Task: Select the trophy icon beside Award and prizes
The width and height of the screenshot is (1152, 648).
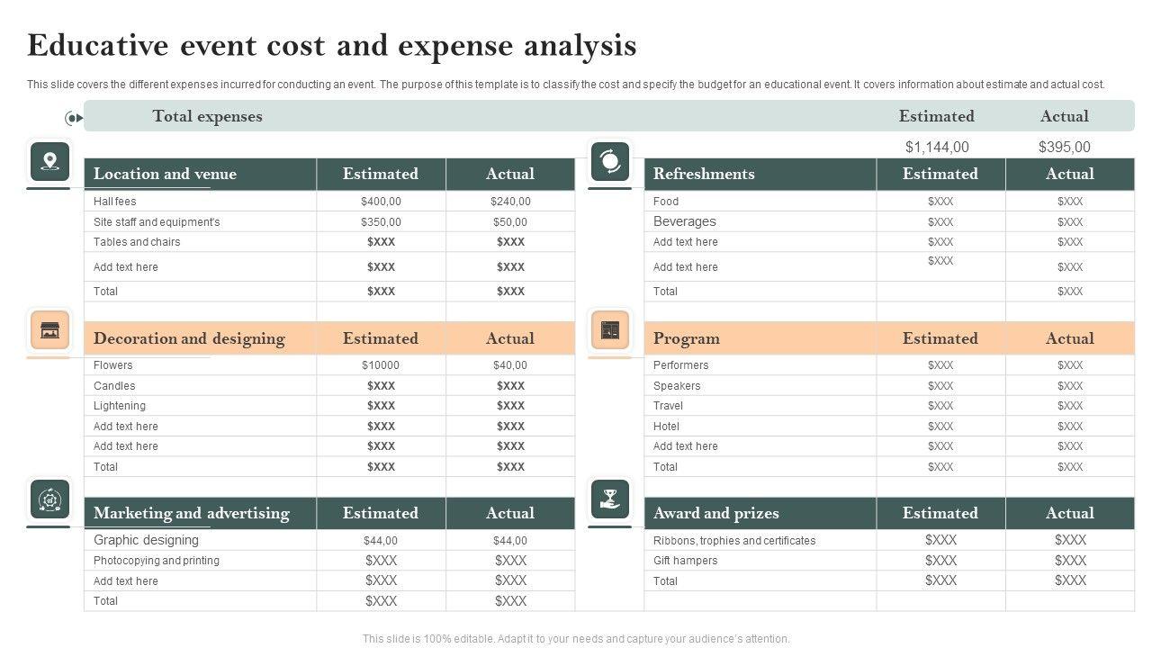Action: point(610,499)
